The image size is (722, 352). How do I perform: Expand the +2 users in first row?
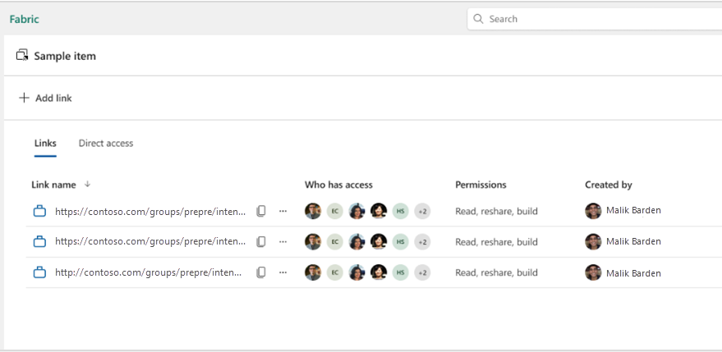[x=422, y=211]
